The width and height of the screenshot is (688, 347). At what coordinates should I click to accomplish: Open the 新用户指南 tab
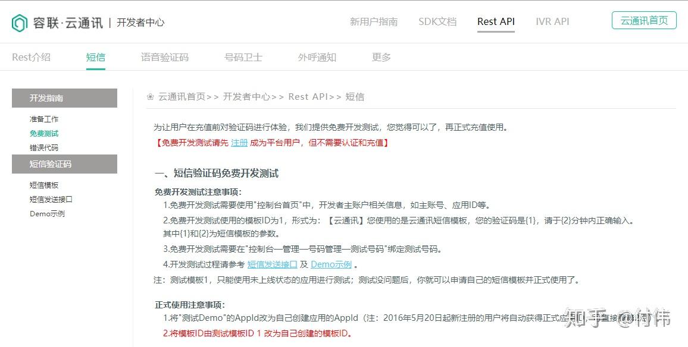(373, 22)
